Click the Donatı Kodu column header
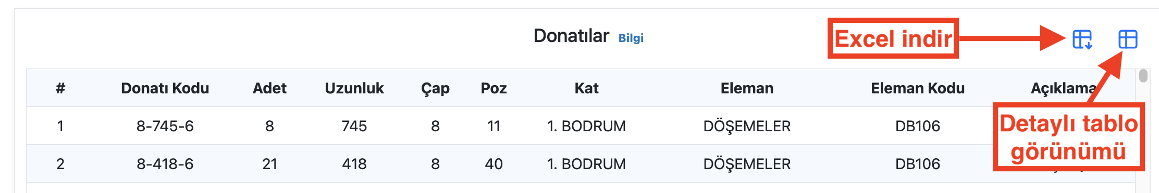Viewport: 1159px width, 193px height. coord(165,88)
